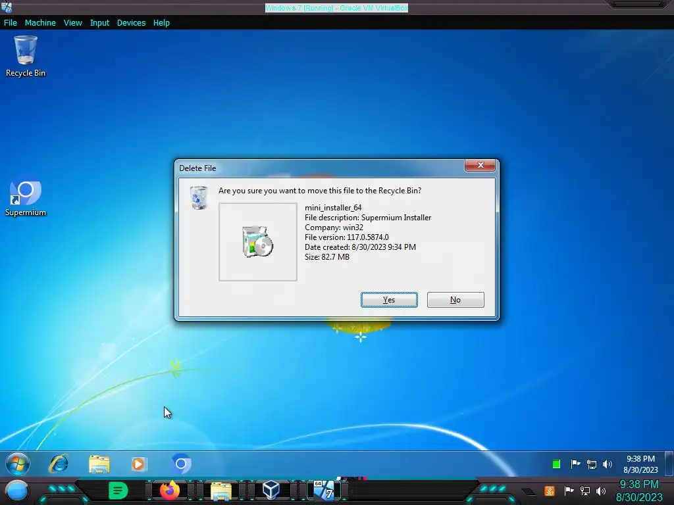Open host Action Center flag icon
Screen dimensions: 674x505
coord(569,491)
